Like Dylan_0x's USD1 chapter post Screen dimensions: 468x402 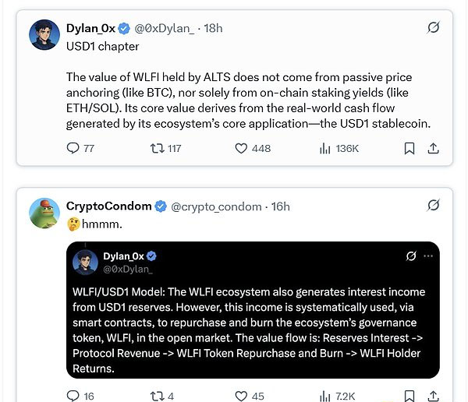[x=242, y=148]
